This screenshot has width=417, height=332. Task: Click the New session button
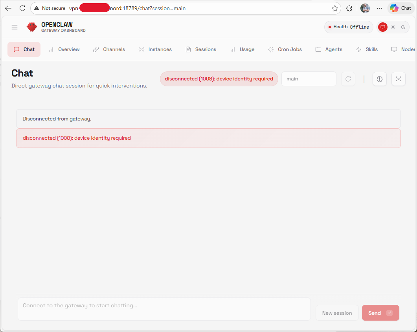(x=337, y=313)
